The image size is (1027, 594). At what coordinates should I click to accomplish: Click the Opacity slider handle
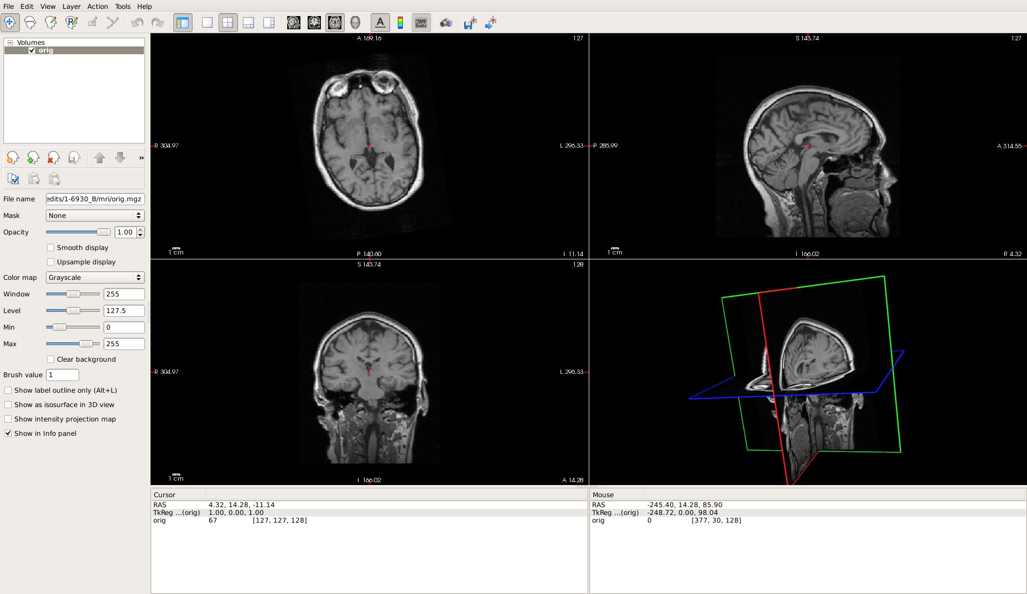pyautogui.click(x=103, y=232)
